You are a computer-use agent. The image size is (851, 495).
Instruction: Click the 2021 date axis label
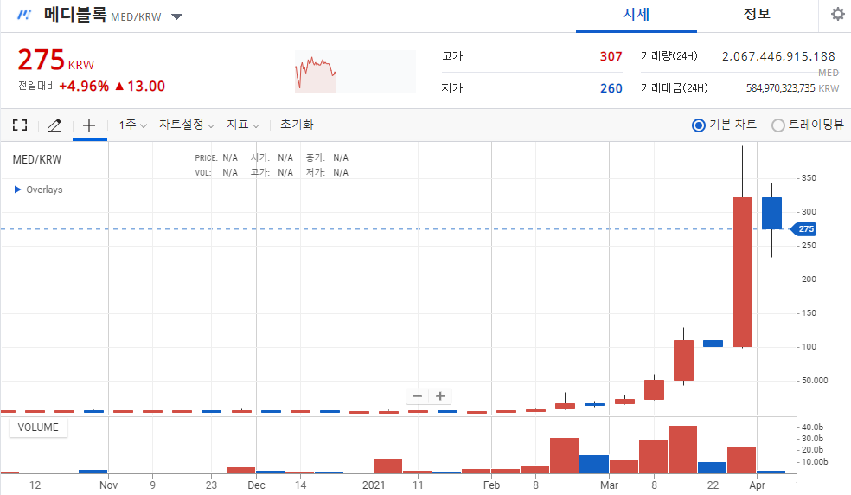374,485
